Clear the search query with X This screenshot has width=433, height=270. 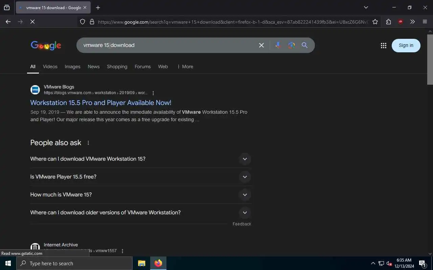261,45
